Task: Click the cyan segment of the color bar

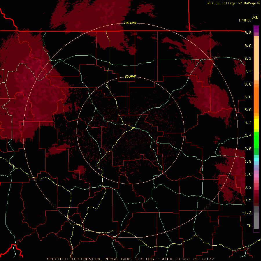Action: point(256,159)
